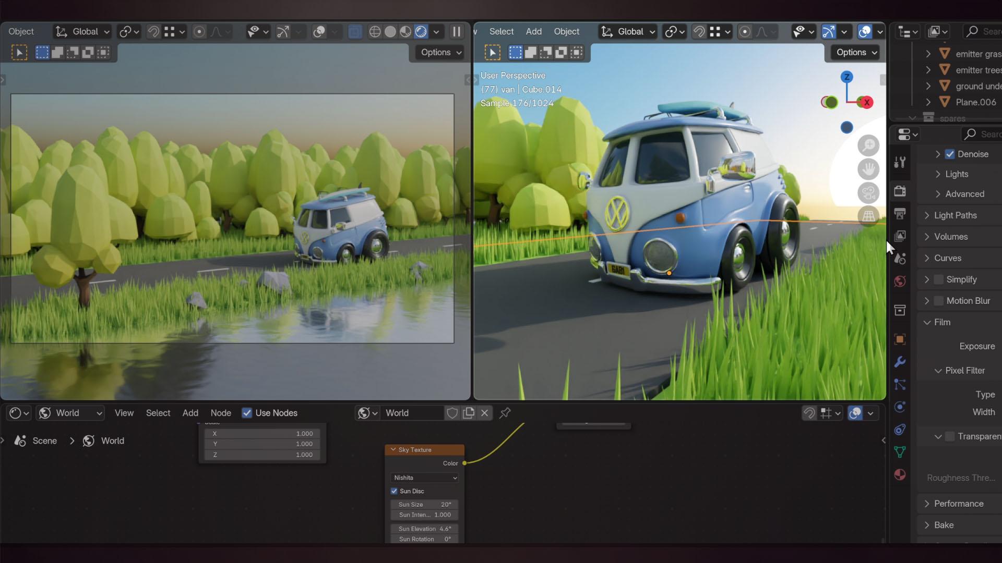Image resolution: width=1002 pixels, height=563 pixels.
Task: Open the World properties tab icon
Action: pyautogui.click(x=900, y=281)
